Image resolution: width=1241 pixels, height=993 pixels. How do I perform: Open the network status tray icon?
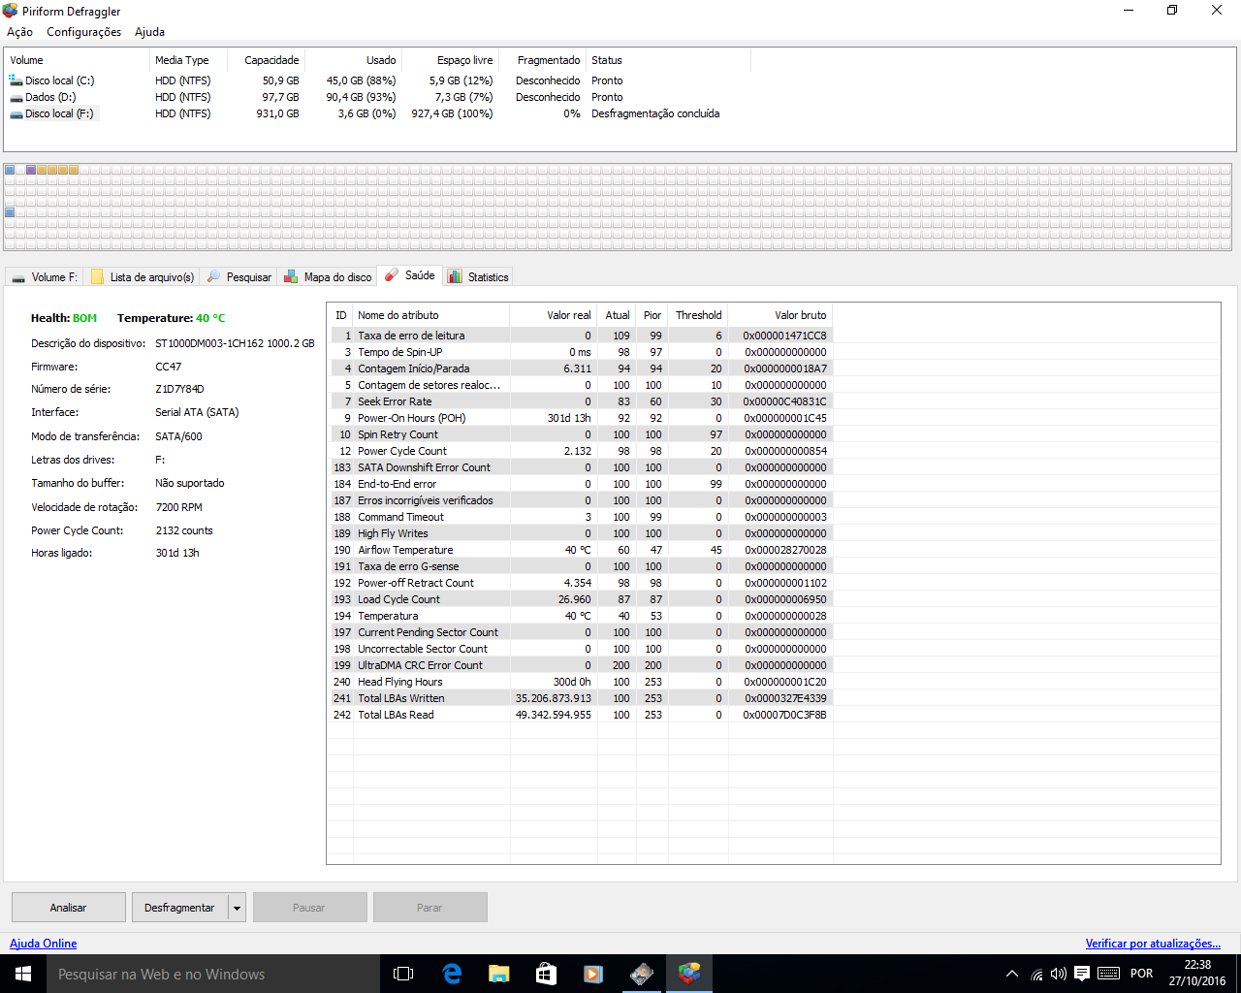tap(1036, 974)
